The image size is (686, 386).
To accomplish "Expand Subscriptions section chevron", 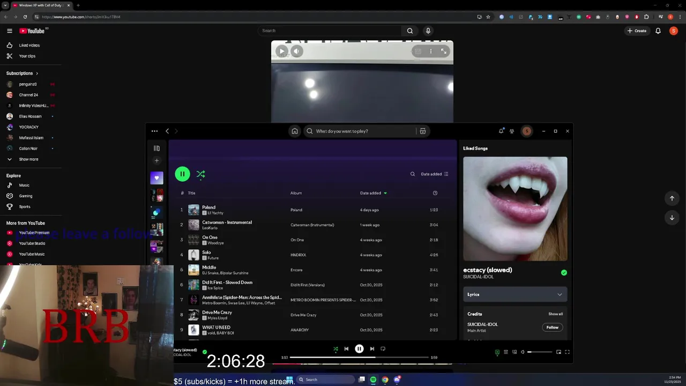I will [x=37, y=73].
